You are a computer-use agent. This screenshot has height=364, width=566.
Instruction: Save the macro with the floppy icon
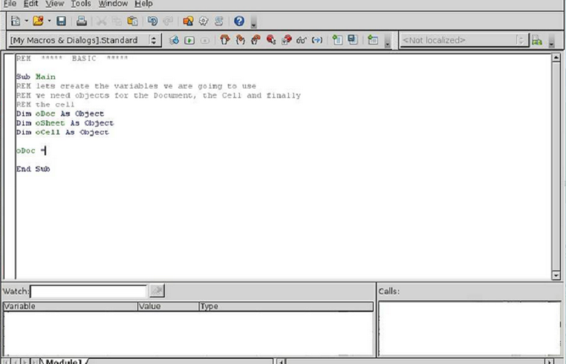tap(61, 21)
